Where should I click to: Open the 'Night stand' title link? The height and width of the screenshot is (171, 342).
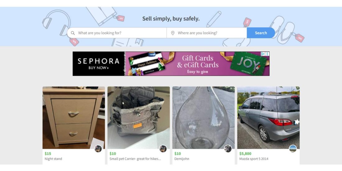53,159
